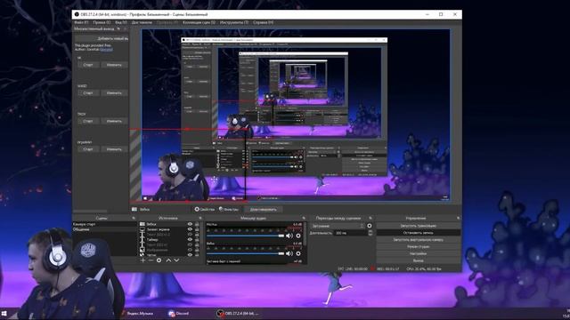Mute the Mic/Aux channel speaker icon
Screen dimensions: 570x320
pyautogui.click(x=289, y=236)
